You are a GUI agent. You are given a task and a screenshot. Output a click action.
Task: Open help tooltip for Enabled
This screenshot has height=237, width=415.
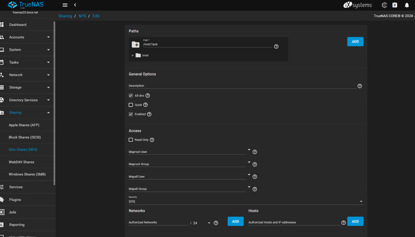pyautogui.click(x=149, y=114)
